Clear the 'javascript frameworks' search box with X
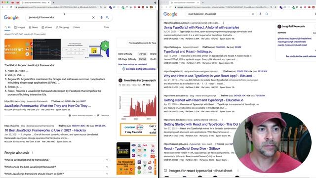This screenshot has width=316, height=178. pos(93,17)
